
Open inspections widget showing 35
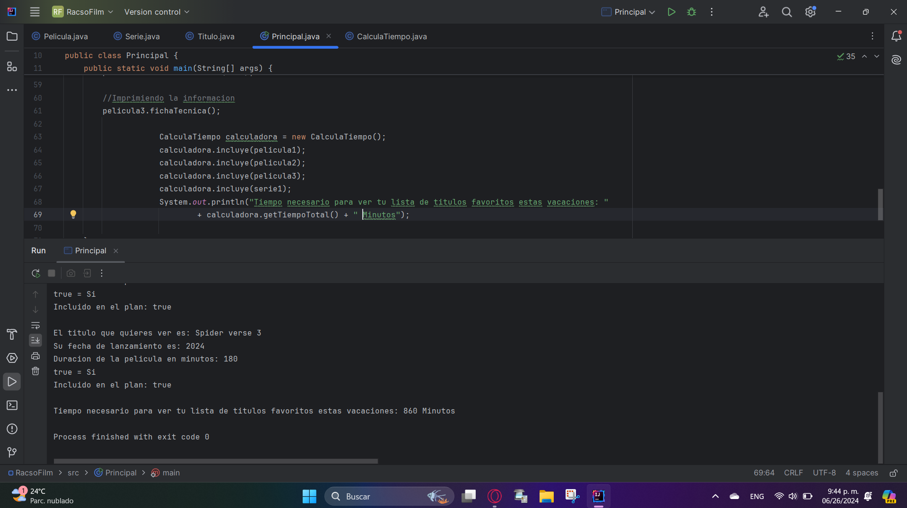(846, 56)
